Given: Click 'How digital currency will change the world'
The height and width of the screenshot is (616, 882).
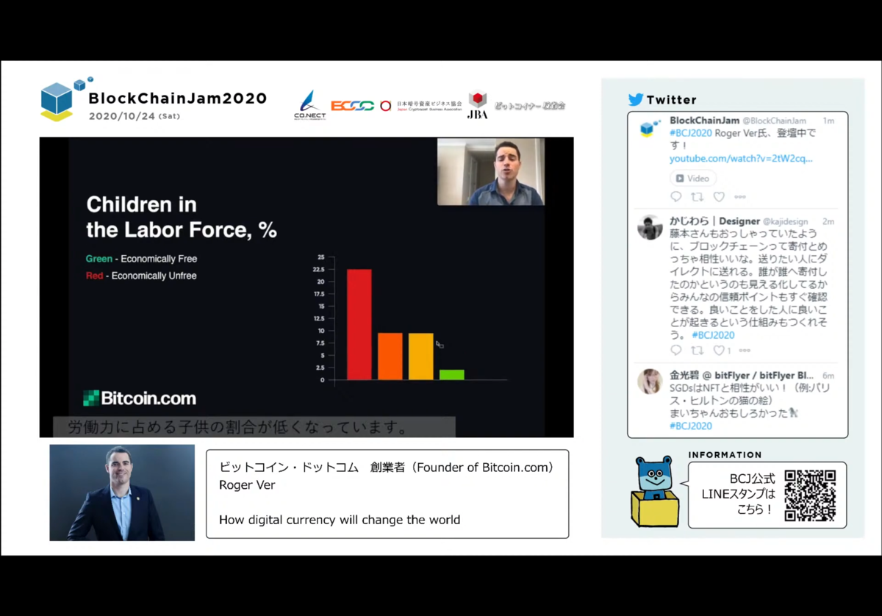Looking at the screenshot, I should coord(340,520).
